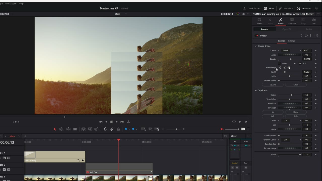Click the Right position button
Image resolution: width=322 pixels, height=181 pixels.
click(x=296, y=116)
